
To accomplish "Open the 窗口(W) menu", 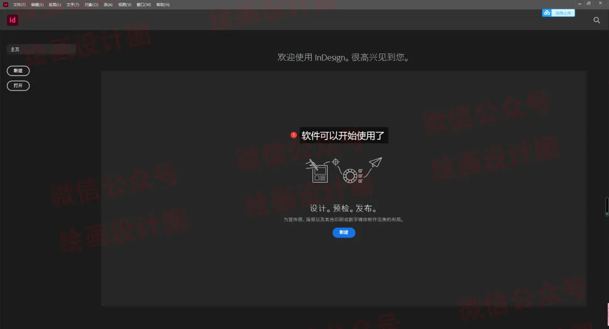I will click(x=144, y=5).
